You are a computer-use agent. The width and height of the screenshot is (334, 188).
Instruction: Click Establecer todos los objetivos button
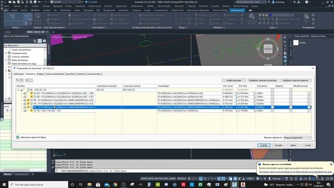tap(295, 80)
